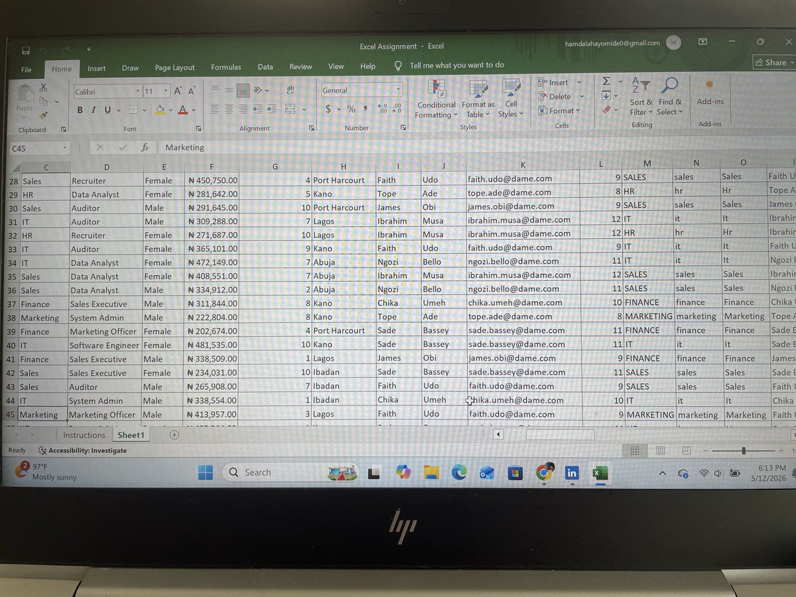Viewport: 796px width, 597px height.
Task: Apply Percent Style format
Action: [350, 109]
